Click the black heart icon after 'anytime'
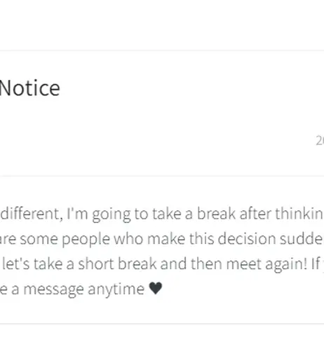 click(x=156, y=288)
